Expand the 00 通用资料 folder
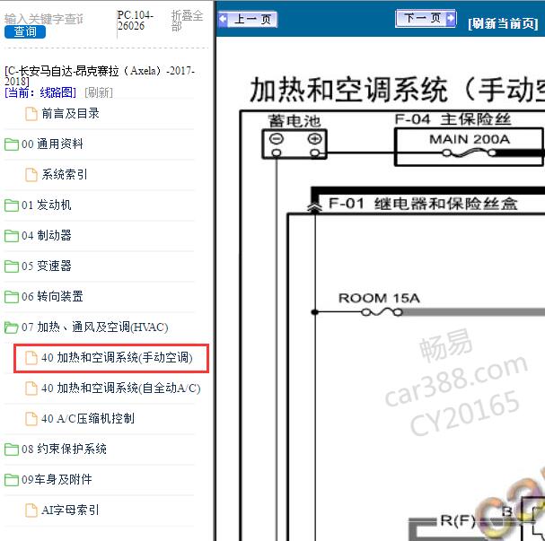 point(52,144)
